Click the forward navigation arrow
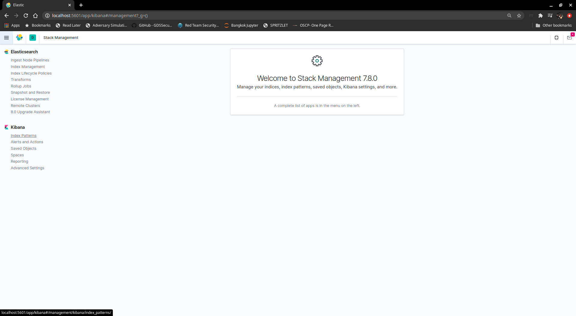576x316 pixels. pos(16,16)
